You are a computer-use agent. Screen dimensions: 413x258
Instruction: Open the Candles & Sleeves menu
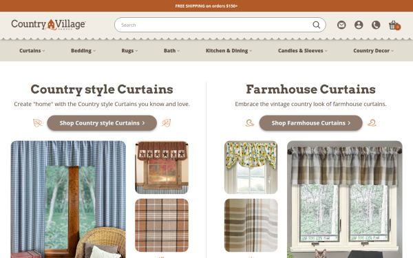click(x=303, y=50)
